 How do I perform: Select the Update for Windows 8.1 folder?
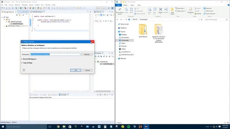(158, 33)
